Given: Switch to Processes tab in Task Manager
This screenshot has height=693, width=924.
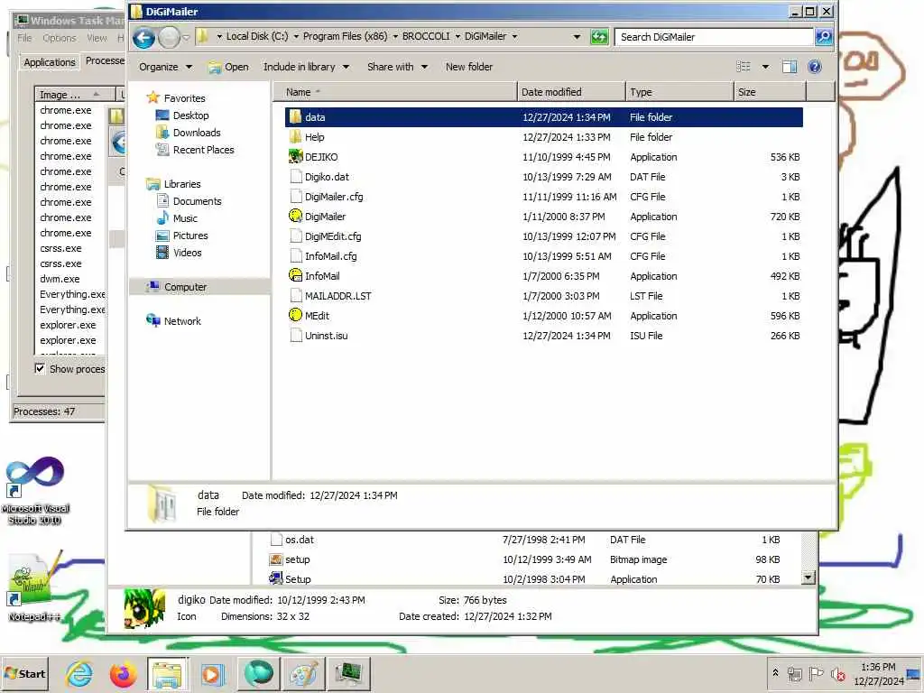Looking at the screenshot, I should [105, 60].
